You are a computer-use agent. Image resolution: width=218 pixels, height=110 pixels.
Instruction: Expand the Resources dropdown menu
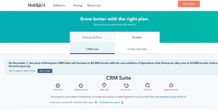coord(95,6)
